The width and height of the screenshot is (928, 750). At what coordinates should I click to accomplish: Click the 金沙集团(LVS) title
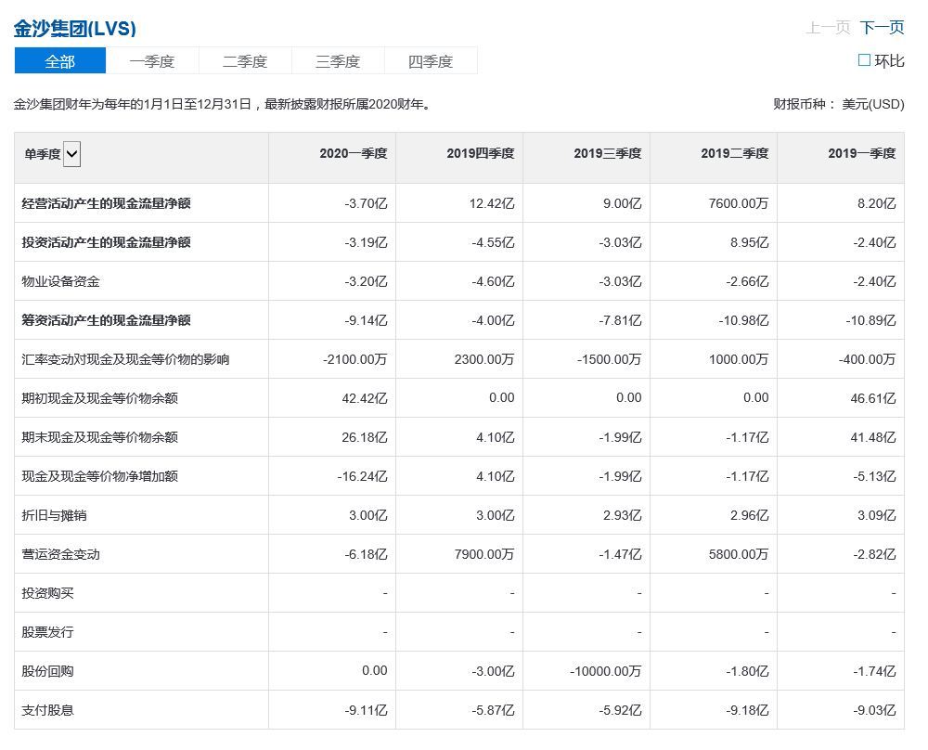74,28
